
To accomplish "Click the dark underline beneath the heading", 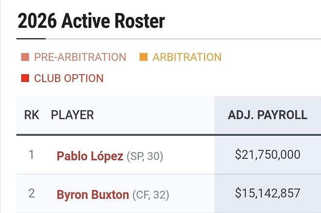I will [x=31, y=38].
